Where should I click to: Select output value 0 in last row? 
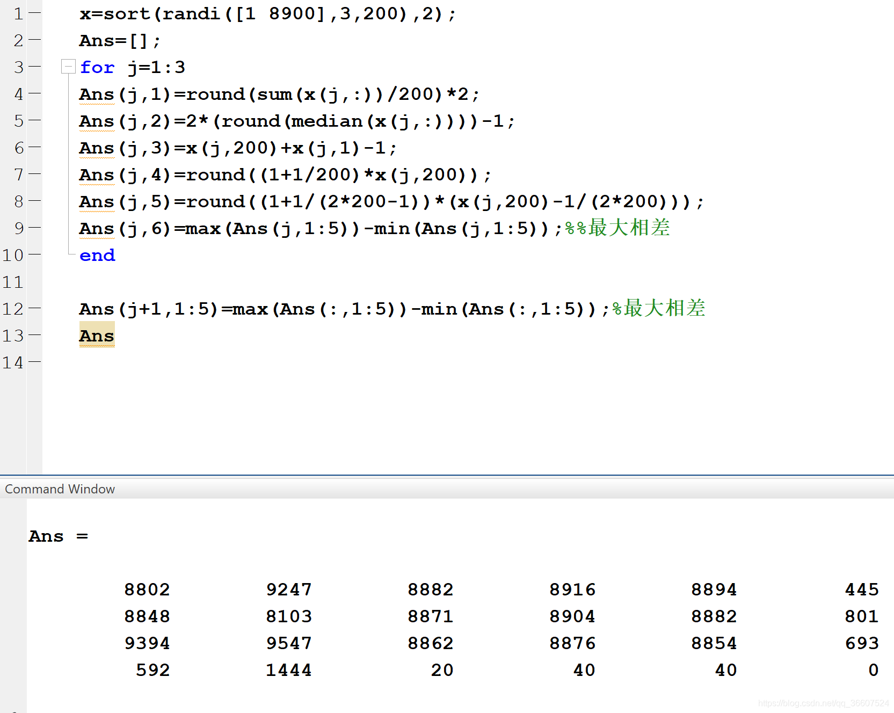click(873, 670)
